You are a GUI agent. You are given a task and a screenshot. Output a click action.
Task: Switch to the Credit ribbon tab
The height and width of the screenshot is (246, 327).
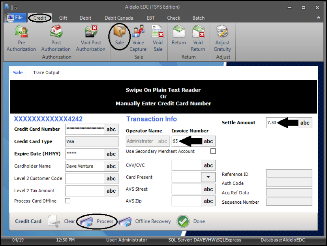(39, 18)
